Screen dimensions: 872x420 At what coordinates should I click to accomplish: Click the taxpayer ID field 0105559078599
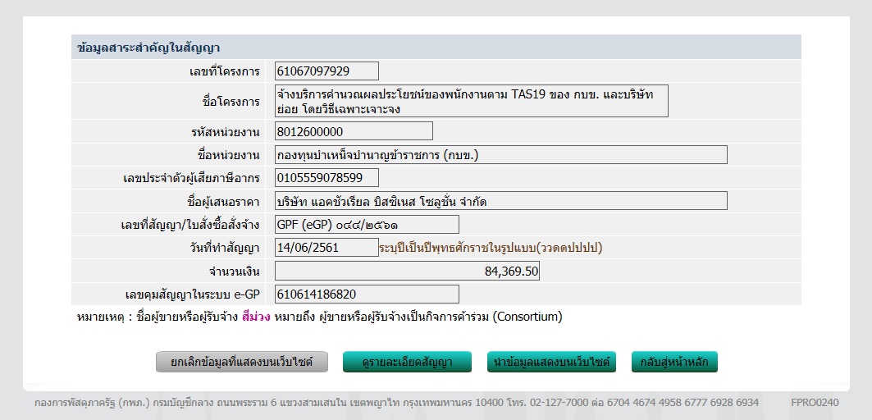326,178
